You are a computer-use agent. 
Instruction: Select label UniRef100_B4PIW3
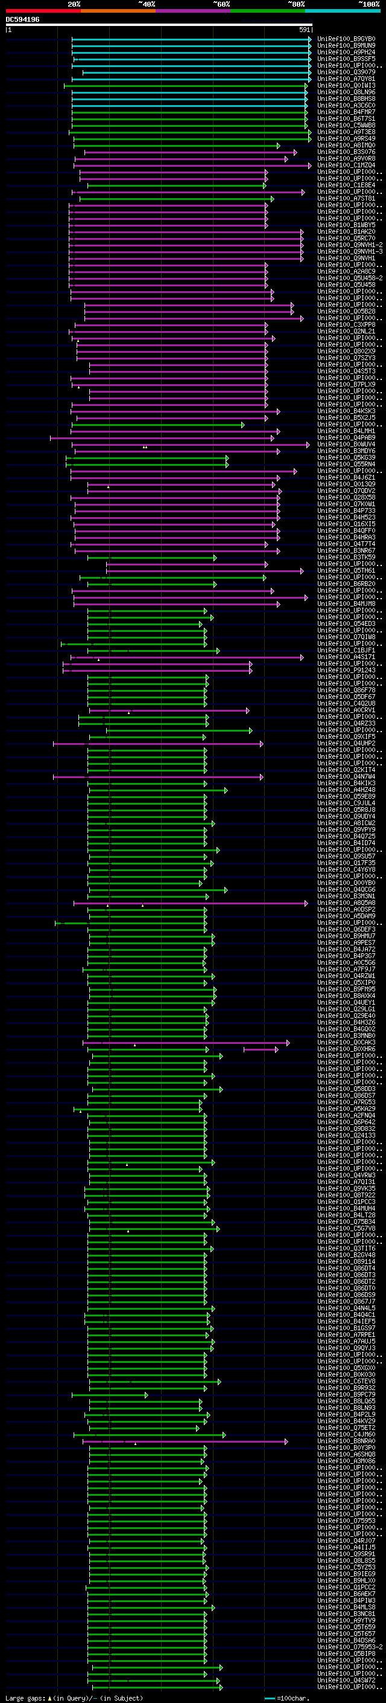(346, 1600)
